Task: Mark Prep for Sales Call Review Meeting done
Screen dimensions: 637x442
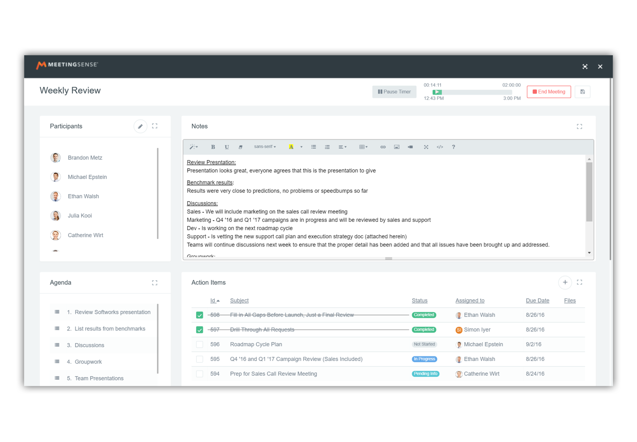Action: [x=200, y=374]
